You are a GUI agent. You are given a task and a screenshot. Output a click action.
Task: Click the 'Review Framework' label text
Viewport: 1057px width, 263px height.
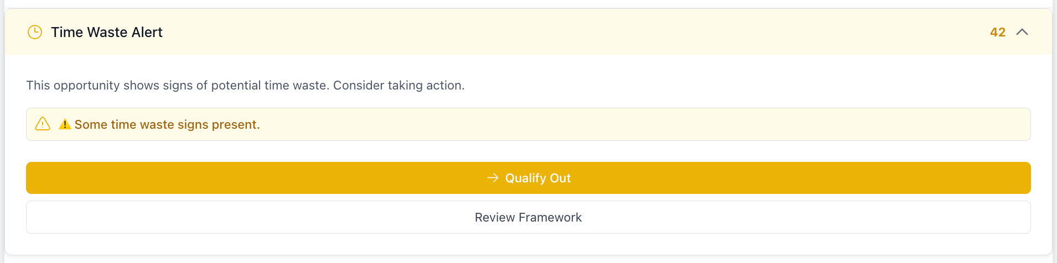[528, 217]
